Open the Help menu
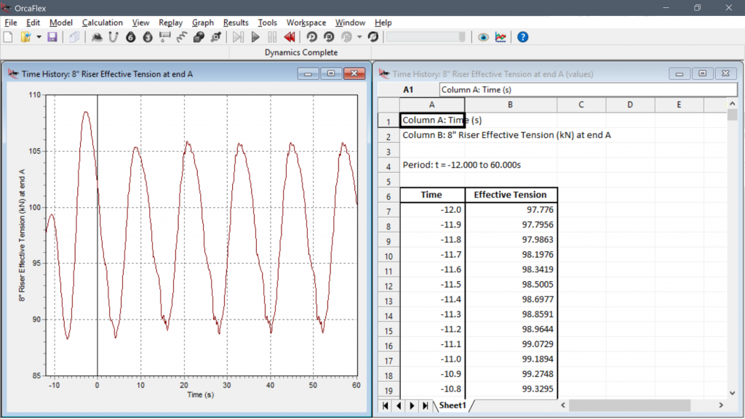Screen dimensions: 745x419 pyautogui.click(x=383, y=23)
